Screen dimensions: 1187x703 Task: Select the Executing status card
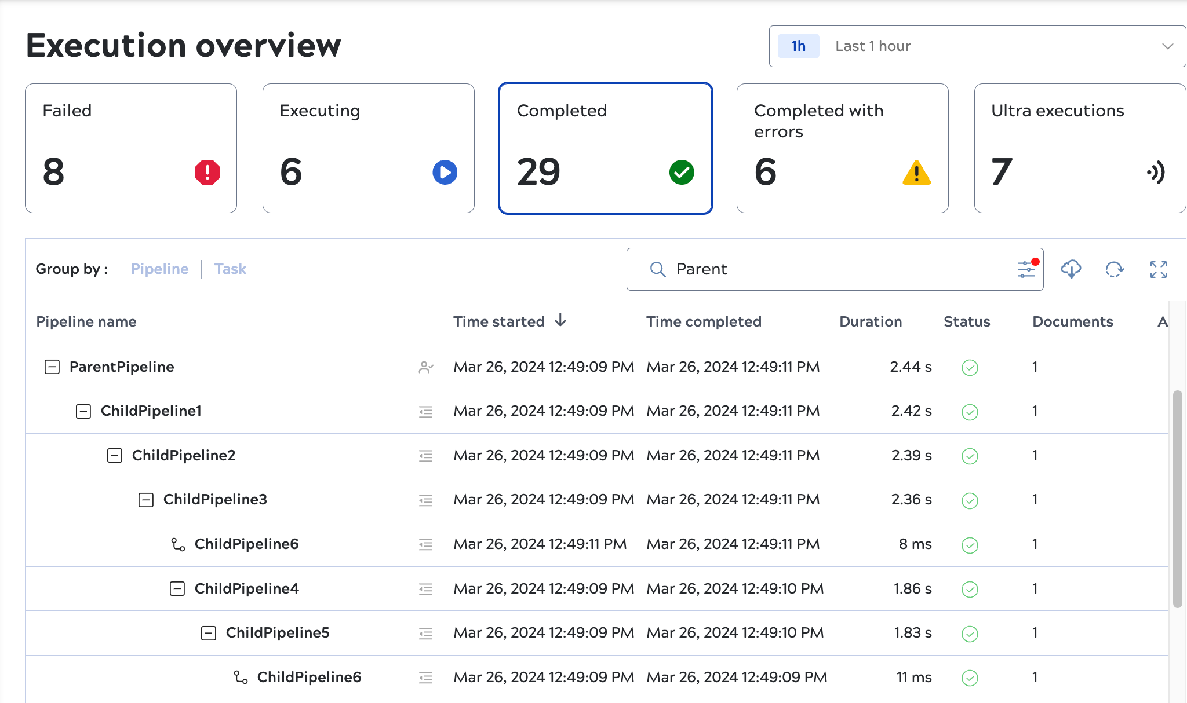click(x=369, y=148)
